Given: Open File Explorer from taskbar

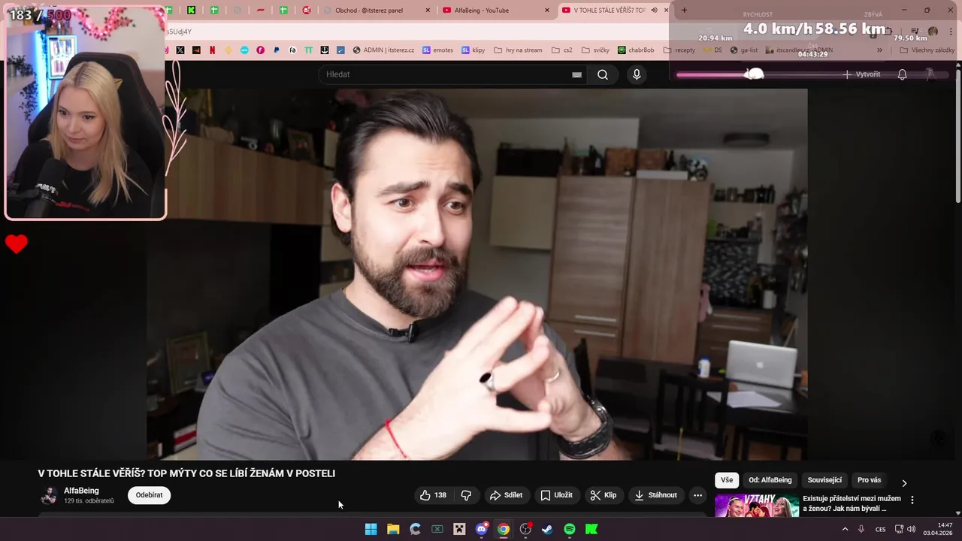Looking at the screenshot, I should tap(393, 529).
